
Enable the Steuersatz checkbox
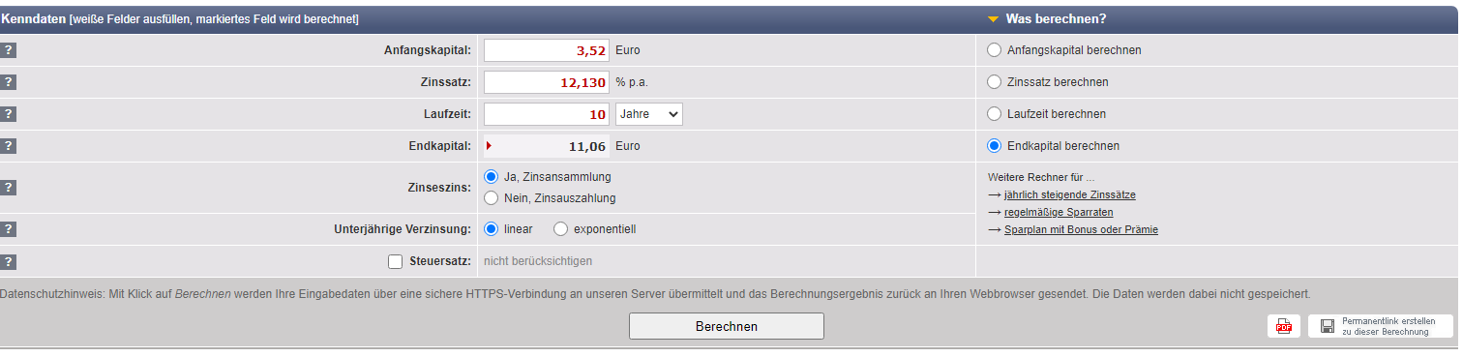click(395, 261)
